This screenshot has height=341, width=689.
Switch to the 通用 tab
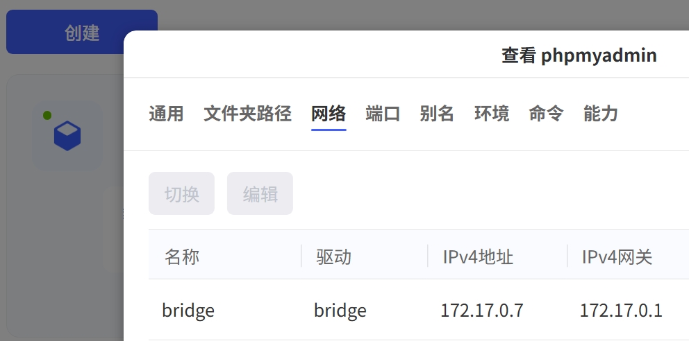coord(166,114)
